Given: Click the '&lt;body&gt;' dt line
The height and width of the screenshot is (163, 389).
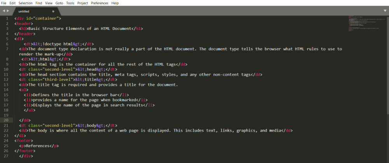Looking at the screenshot, I should click(x=68, y=125).
